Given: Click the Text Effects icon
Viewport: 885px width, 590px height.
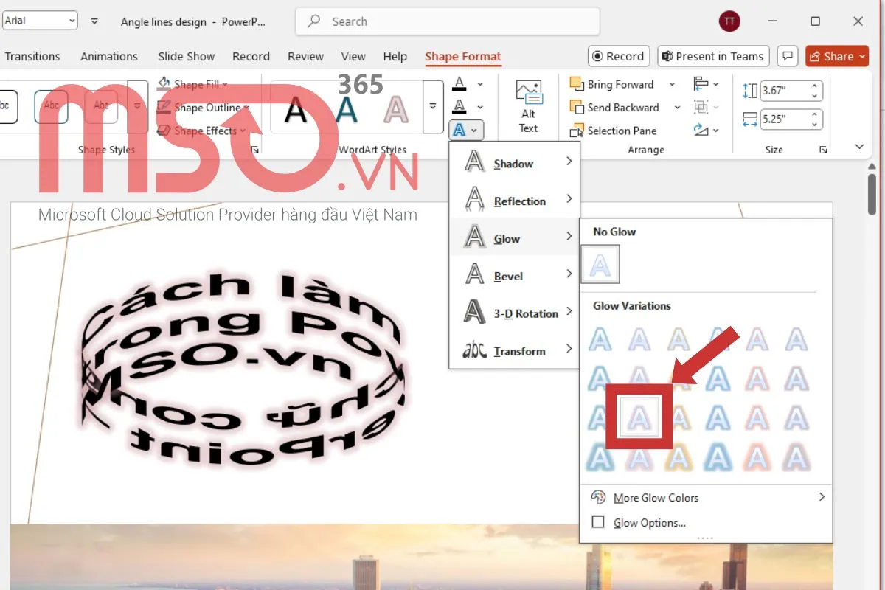Looking at the screenshot, I should [459, 131].
